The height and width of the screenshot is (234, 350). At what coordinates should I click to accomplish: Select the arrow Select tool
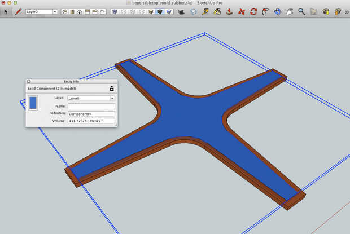point(7,11)
